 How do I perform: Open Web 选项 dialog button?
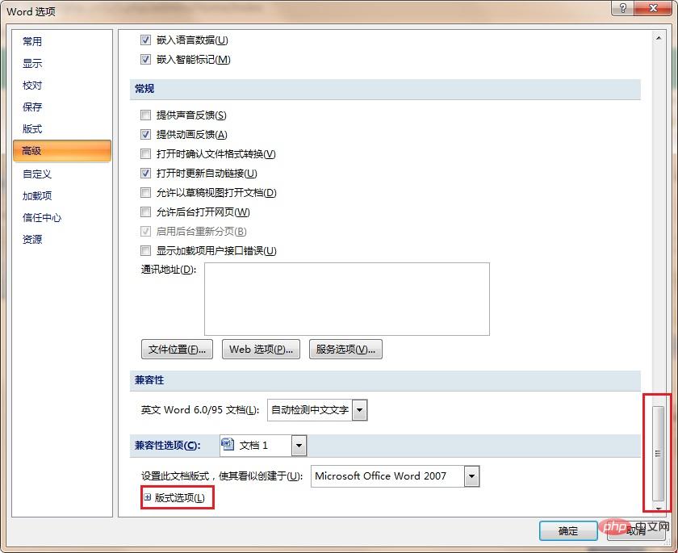point(261,350)
